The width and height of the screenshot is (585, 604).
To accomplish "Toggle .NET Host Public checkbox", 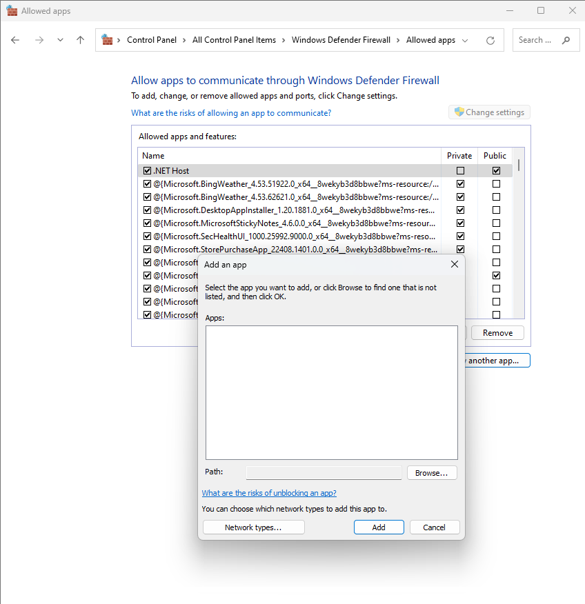I will (497, 170).
